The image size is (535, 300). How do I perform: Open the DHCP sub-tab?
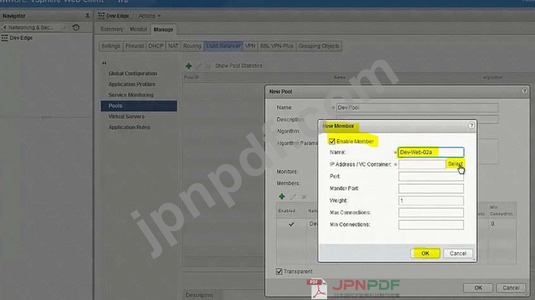pyautogui.click(x=156, y=46)
